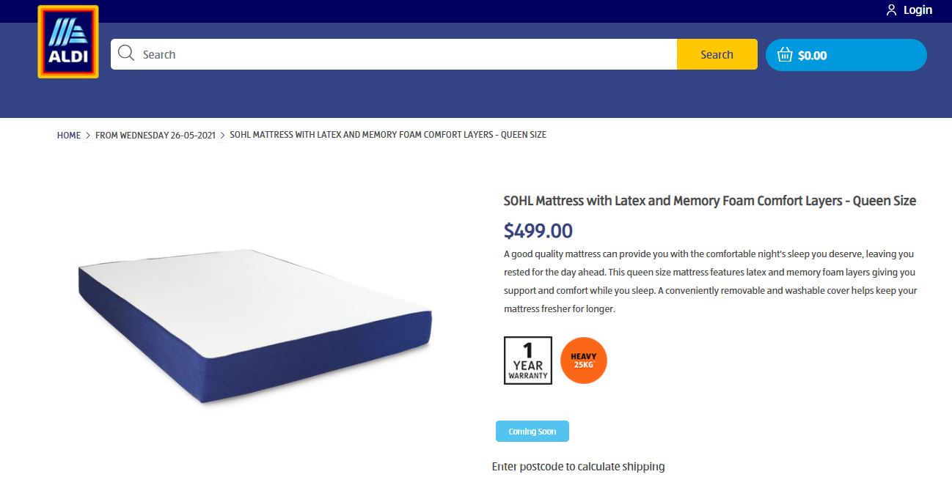Click the postcode shipping calculator prompt
Screen dimensions: 952x477
579,465
